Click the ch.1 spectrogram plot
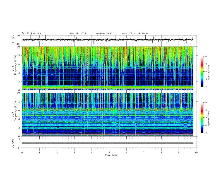The image size is (221, 171). click(108, 68)
